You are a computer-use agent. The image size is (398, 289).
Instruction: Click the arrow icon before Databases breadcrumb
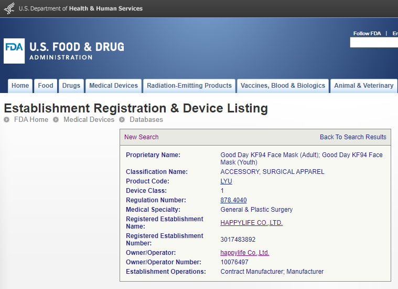click(x=122, y=120)
